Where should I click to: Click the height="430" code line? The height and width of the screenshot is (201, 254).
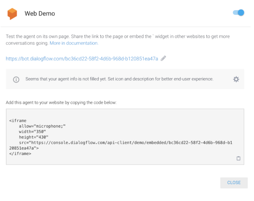click(34, 137)
